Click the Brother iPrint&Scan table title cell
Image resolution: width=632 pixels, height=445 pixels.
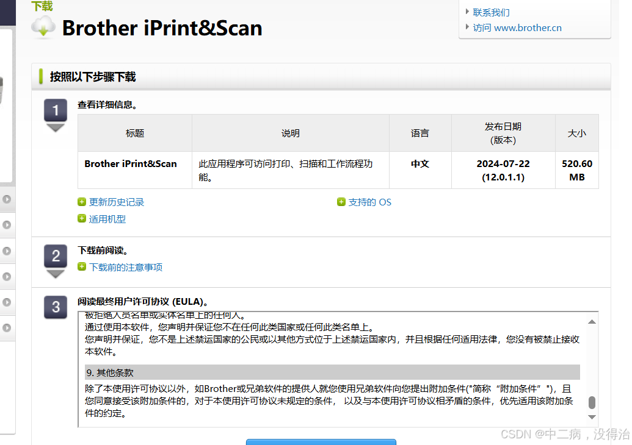pyautogui.click(x=134, y=170)
